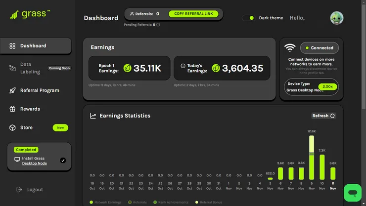366x206 pixels.
Task: Click the 3,604.35 today's earnings value
Action: coord(242,68)
